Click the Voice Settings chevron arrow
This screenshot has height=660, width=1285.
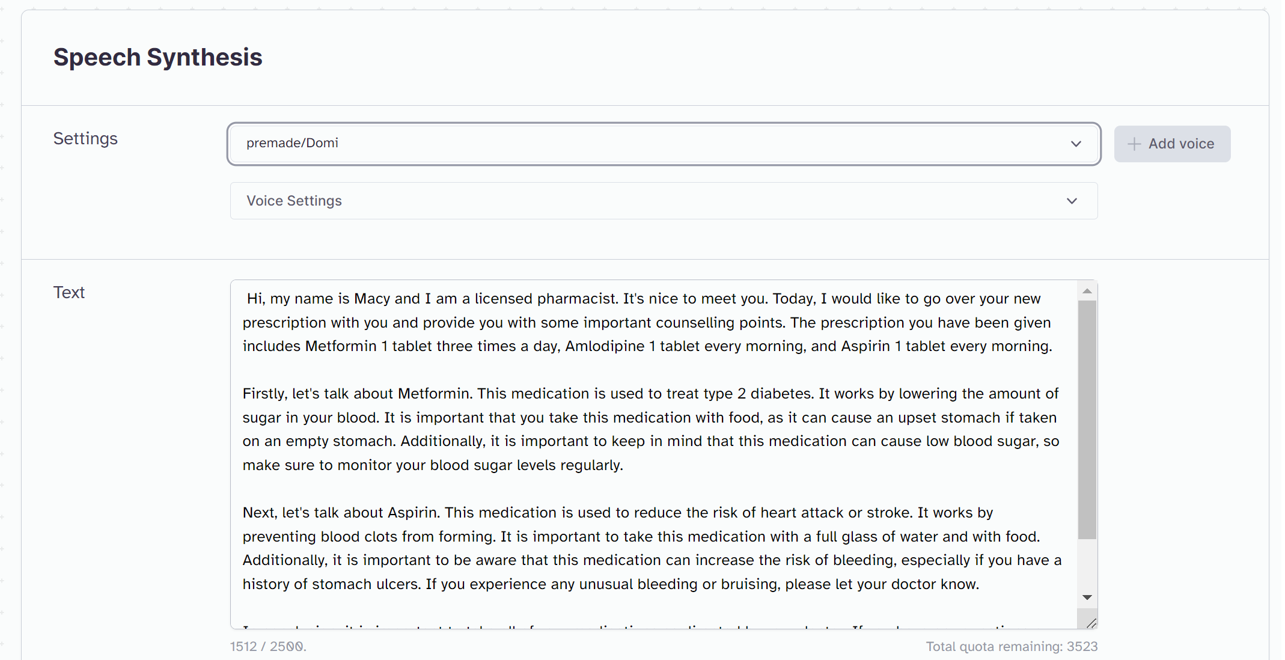(1072, 201)
